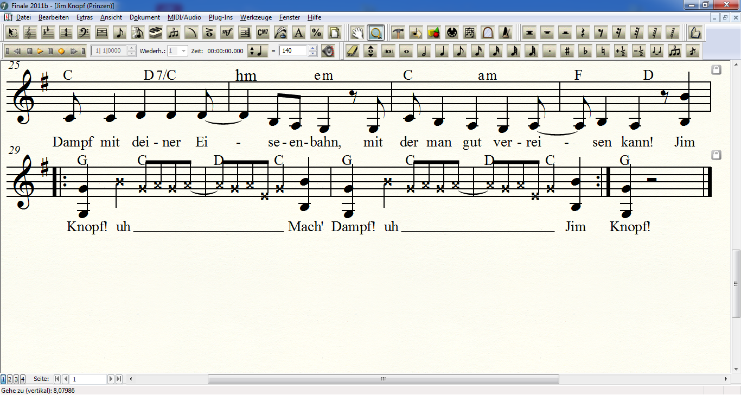This screenshot has width=741, height=395.
Task: Toggle the lock icon on measure 25 system
Action: 716,69
